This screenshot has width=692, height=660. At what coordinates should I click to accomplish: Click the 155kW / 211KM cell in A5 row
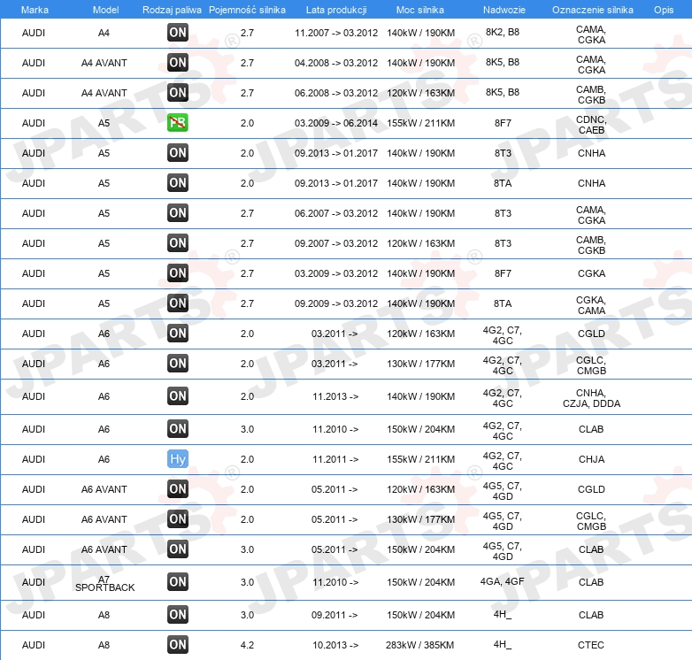[420, 123]
